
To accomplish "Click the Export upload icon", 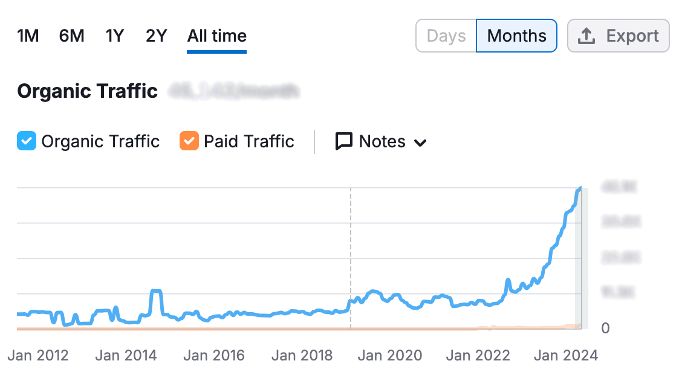I will 587,36.
